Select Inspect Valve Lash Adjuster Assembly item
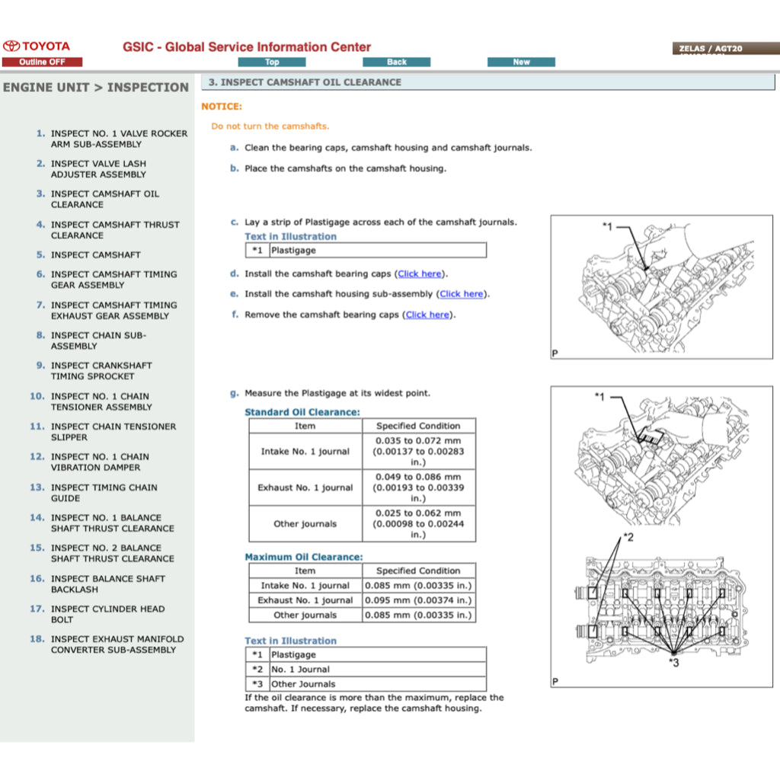Image resolution: width=780 pixels, height=780 pixels. (x=97, y=169)
